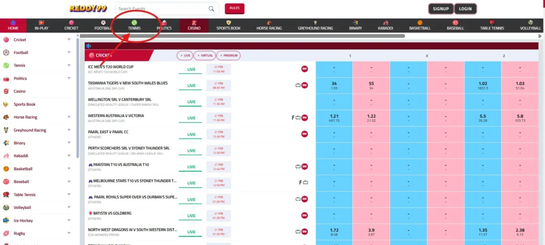Open the Perth Scorchers SRL v Sydney Thunder SRL match
545x245 pixels.
coord(129,148)
